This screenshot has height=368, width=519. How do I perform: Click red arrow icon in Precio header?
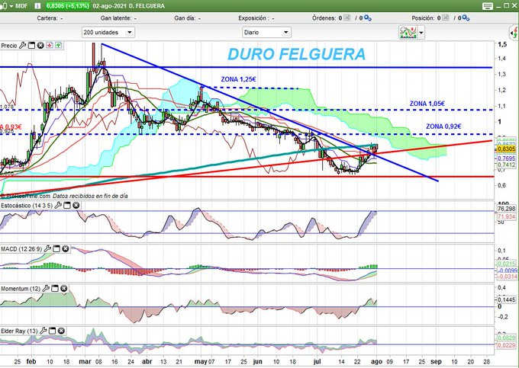[x=50, y=46]
